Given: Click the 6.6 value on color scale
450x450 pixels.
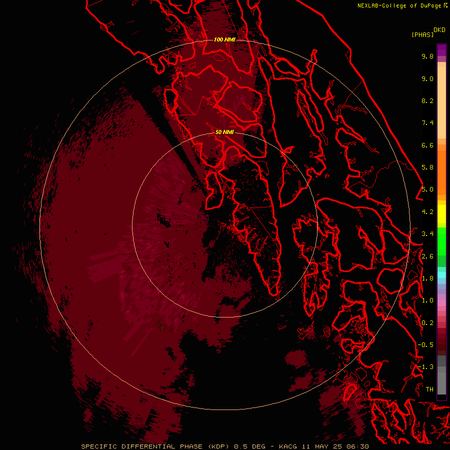Looking at the screenshot, I should coord(427,145).
